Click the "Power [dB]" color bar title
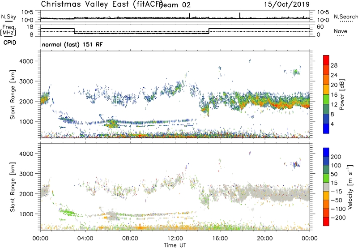Screen dimensions: 358x248 pos(341,94)
